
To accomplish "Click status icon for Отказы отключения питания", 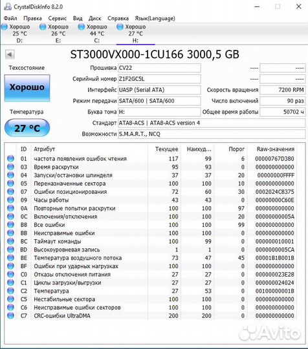I will [x=10, y=274].
